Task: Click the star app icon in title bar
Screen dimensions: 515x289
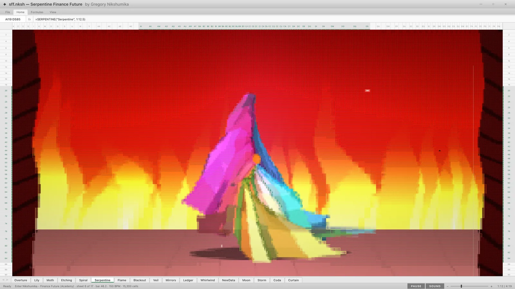Action: 5,4
